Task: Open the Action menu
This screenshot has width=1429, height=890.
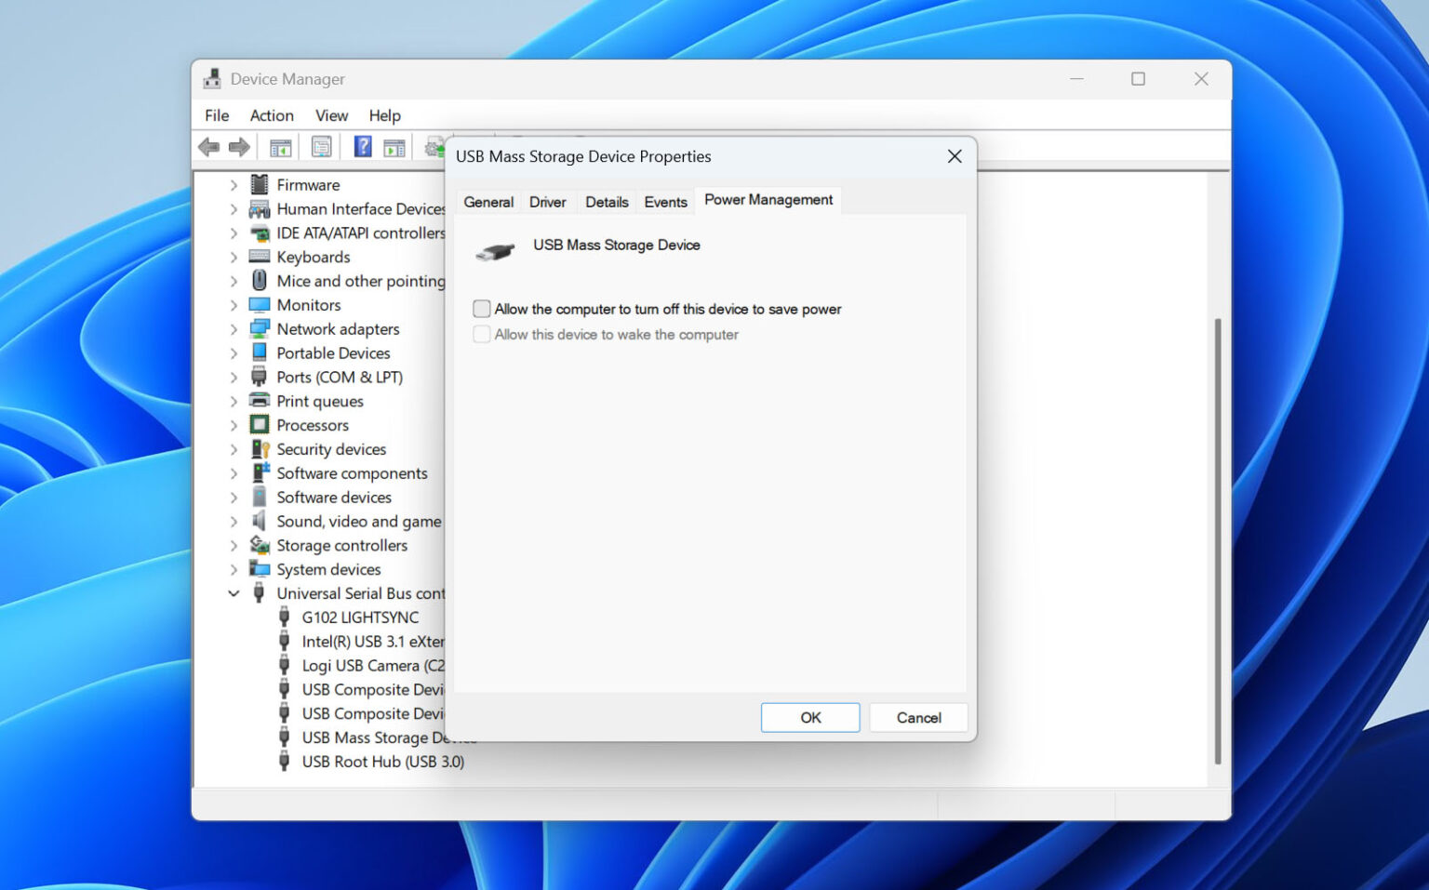Action: (272, 115)
